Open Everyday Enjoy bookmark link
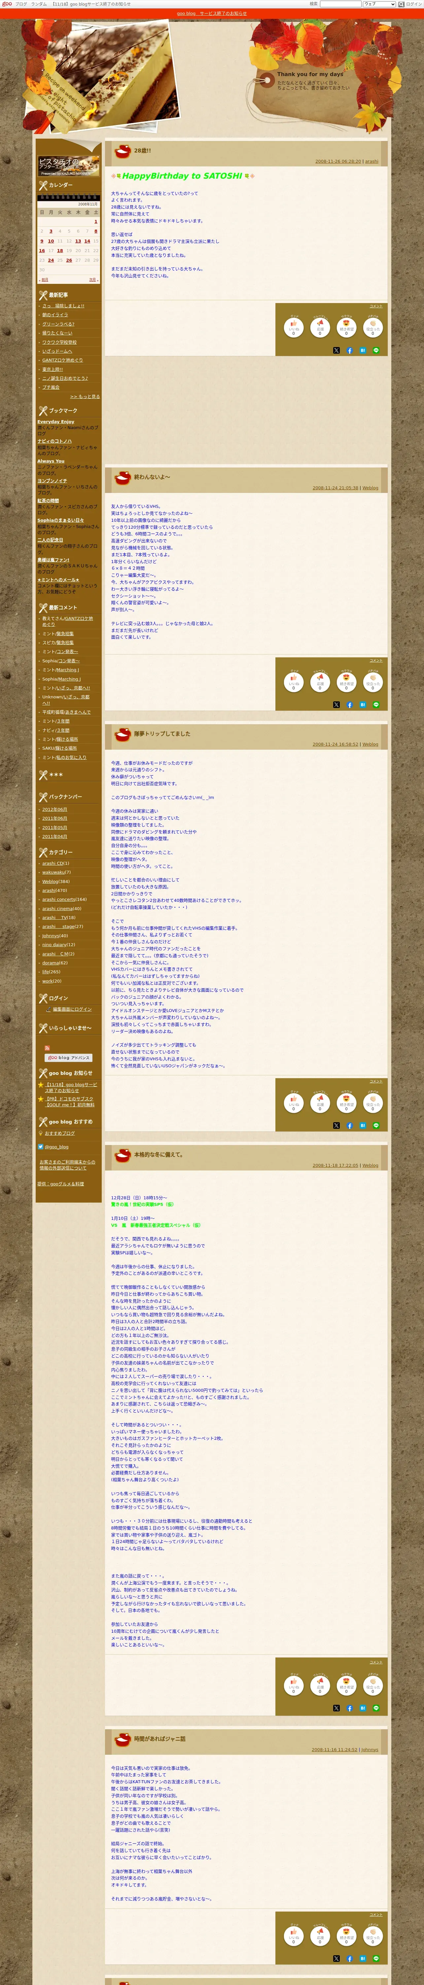The image size is (424, 1985). (56, 421)
